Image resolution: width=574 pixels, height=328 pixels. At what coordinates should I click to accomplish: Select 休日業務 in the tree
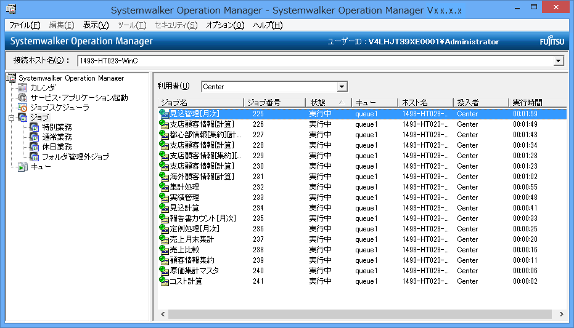point(57,147)
